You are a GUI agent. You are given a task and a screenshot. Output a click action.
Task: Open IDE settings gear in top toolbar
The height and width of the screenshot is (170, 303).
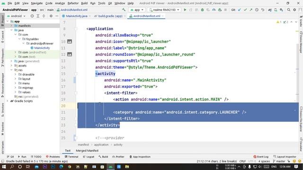[294, 10]
